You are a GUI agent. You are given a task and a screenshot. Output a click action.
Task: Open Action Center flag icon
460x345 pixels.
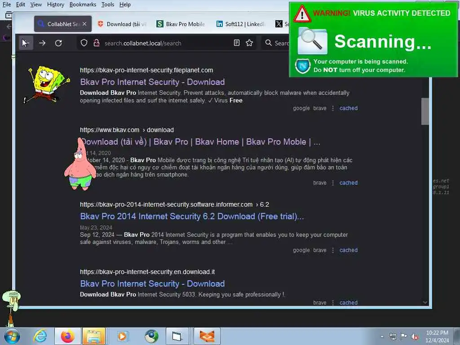click(404, 336)
